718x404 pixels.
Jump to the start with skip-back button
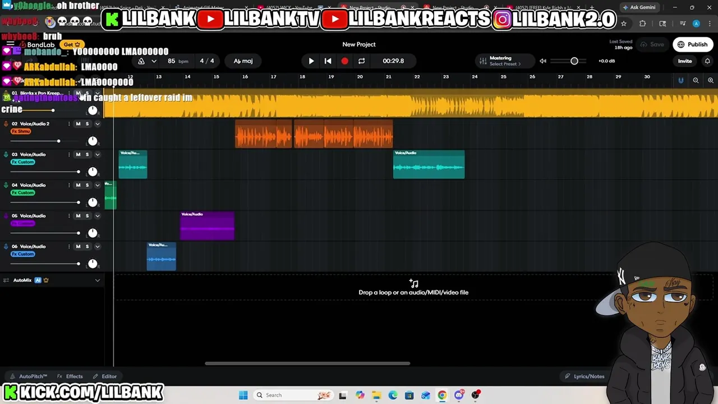click(x=328, y=61)
